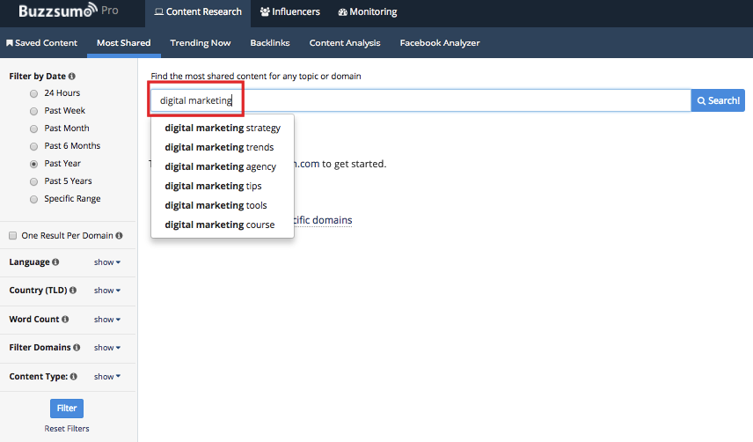753x442 pixels.
Task: Show the Filter Domains options
Action: coord(107,348)
